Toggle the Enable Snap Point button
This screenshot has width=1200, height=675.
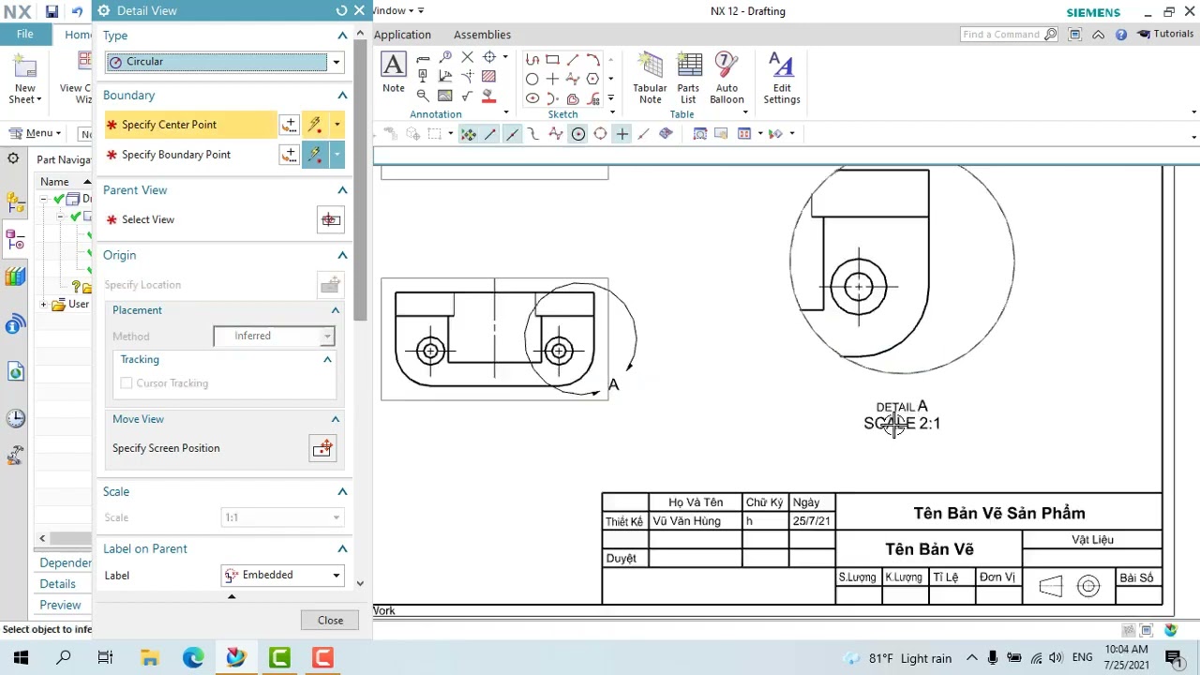tap(468, 134)
